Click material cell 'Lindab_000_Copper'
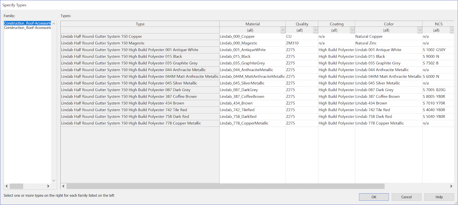 [x=252, y=37]
